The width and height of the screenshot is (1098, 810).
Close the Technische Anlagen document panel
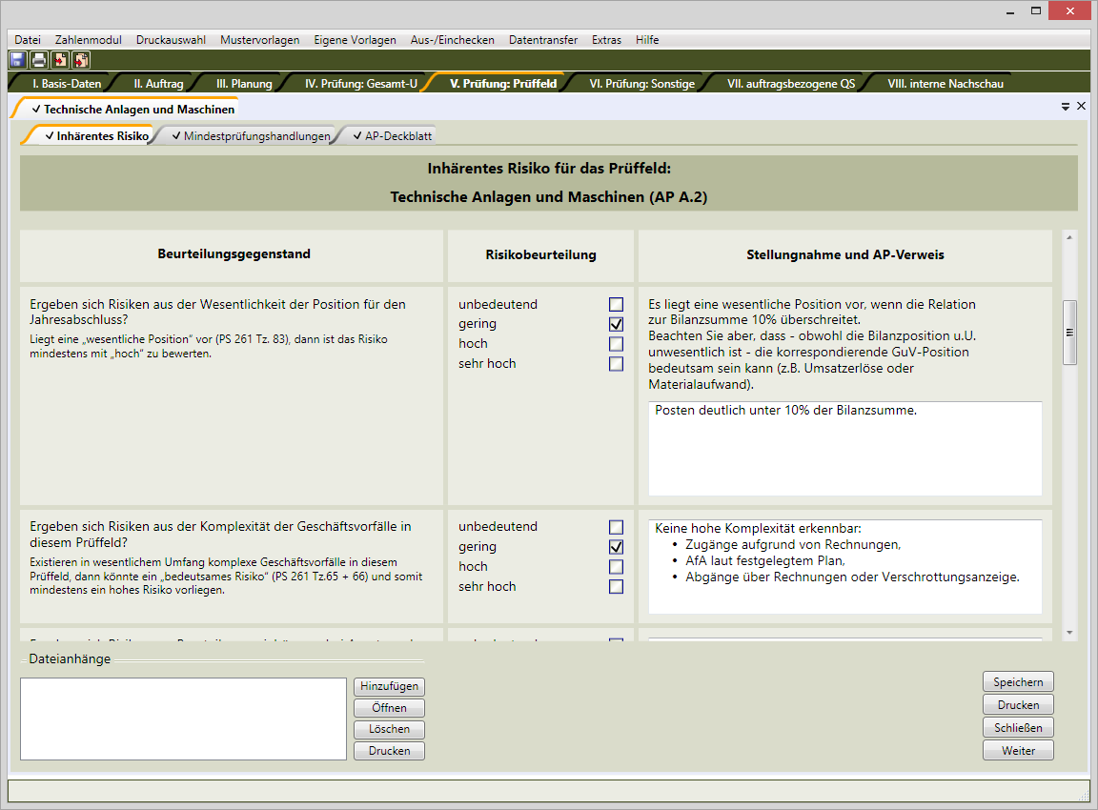click(x=1081, y=107)
